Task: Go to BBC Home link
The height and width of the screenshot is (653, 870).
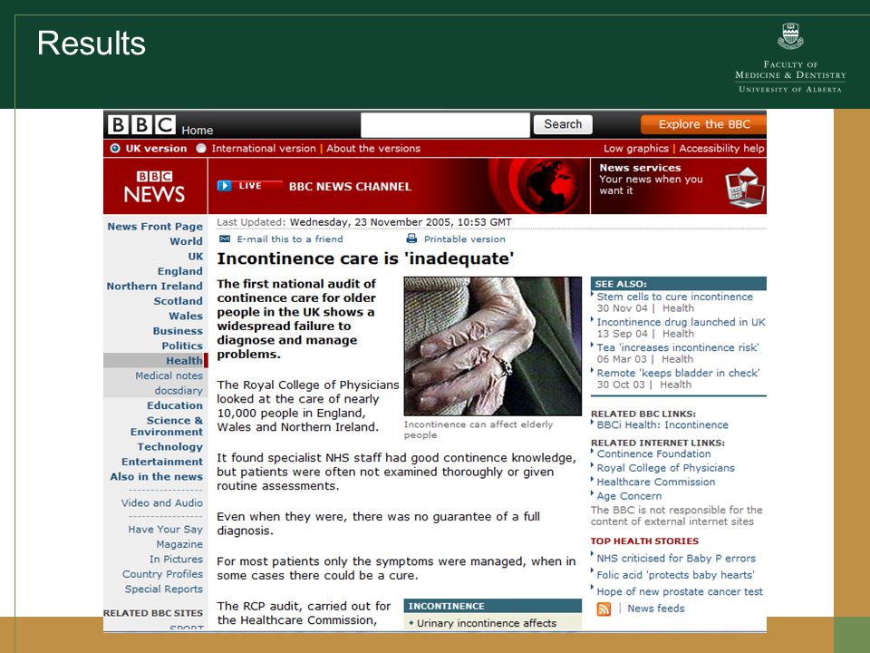Action: pyautogui.click(x=197, y=130)
